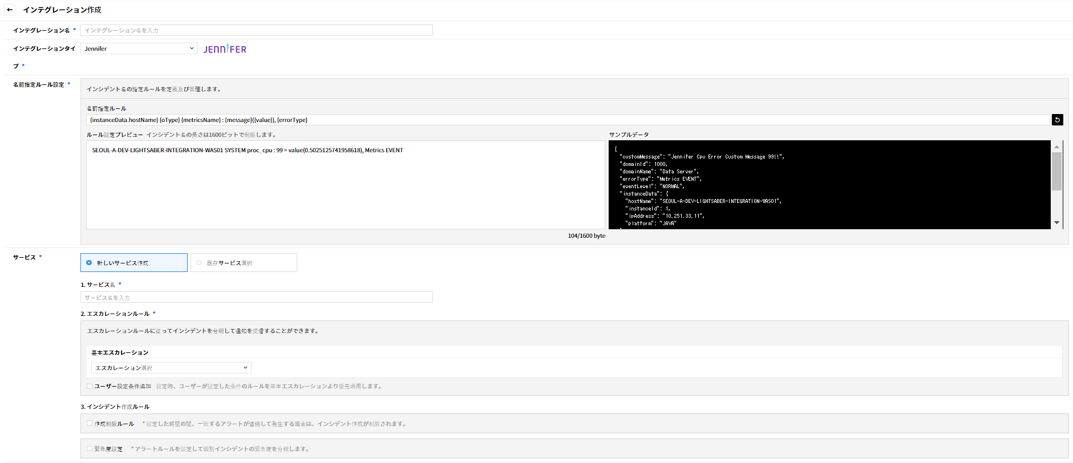The width and height of the screenshot is (1073, 463).
Task: Toggle the creation limit rule checkbox
Action: (90, 424)
